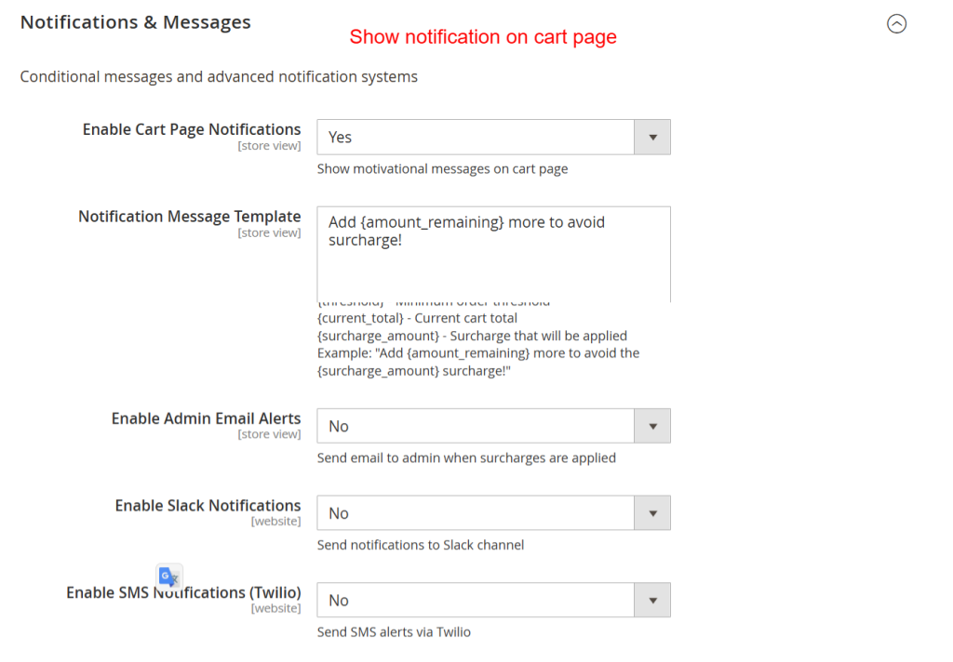Click the arrow on the Cart Page Notifications selector

click(652, 137)
